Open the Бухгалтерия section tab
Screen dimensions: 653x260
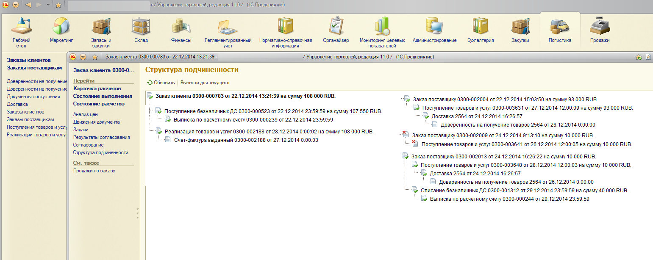(480, 30)
